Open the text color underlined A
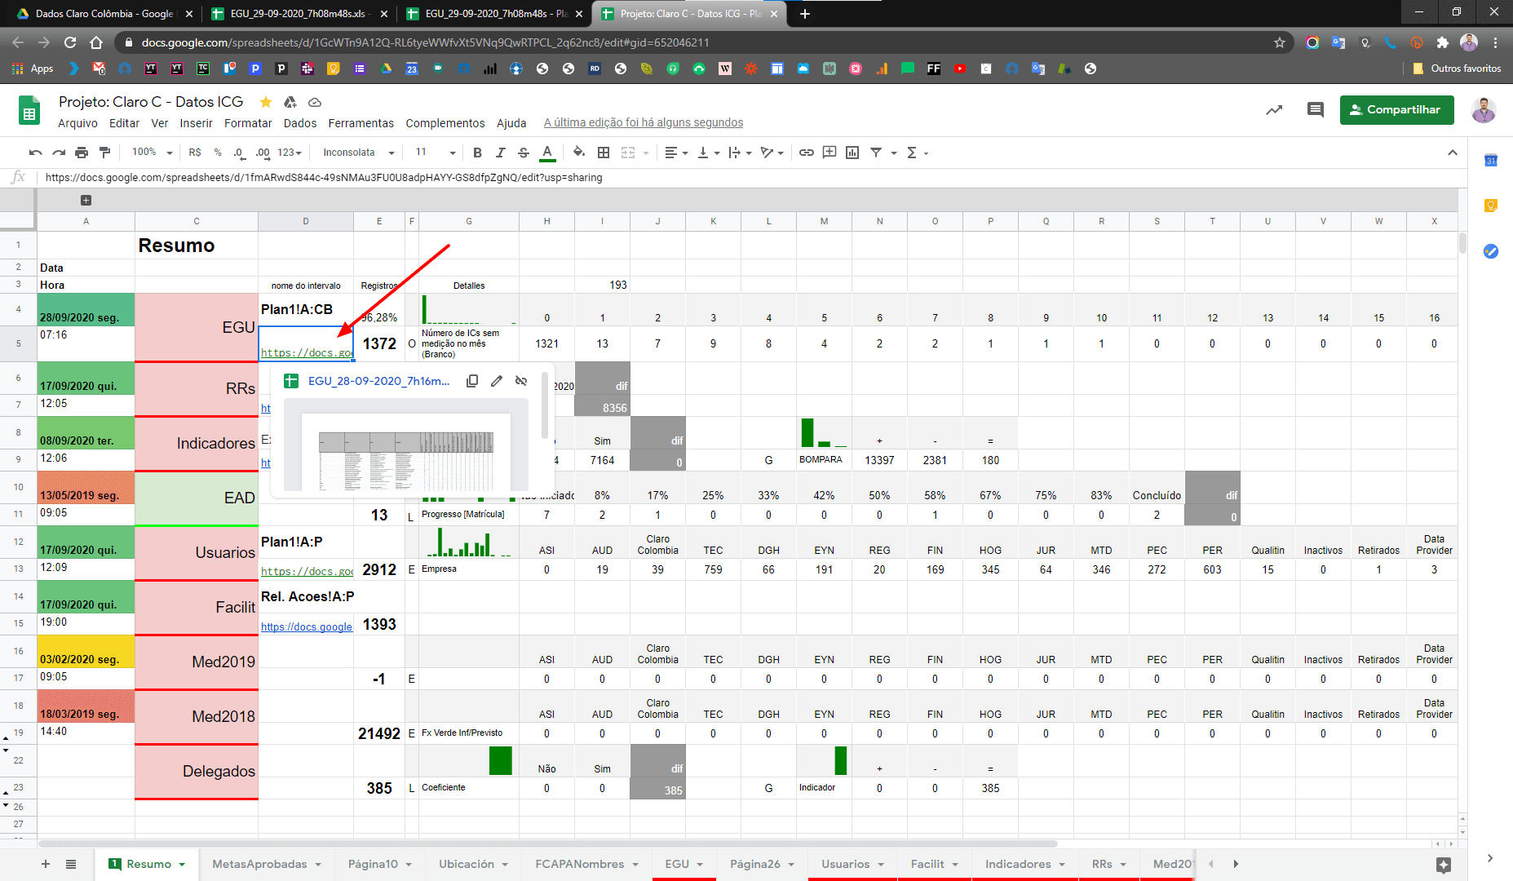Viewport: 1513px width, 881px height. pyautogui.click(x=547, y=153)
